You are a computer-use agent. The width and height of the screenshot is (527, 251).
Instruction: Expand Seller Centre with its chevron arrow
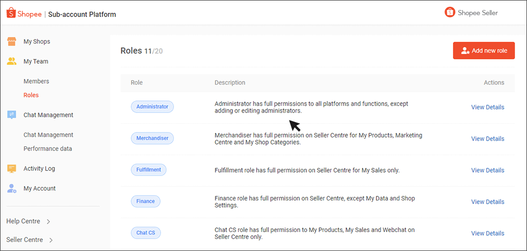coord(51,240)
